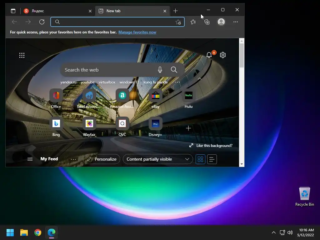This screenshot has width=320, height=240.
Task: Click the forward navigation arrow
Action: (x=28, y=22)
